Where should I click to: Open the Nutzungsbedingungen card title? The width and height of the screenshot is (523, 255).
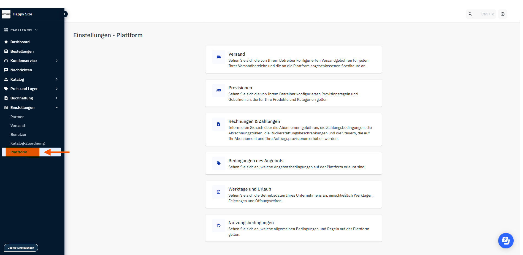(251, 223)
